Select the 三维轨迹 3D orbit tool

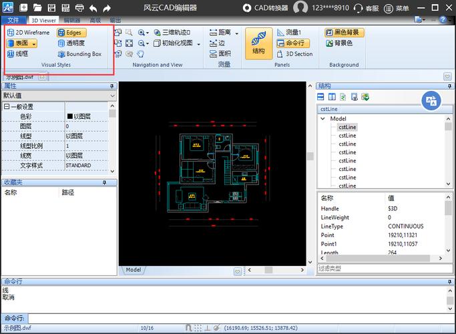click(x=172, y=32)
